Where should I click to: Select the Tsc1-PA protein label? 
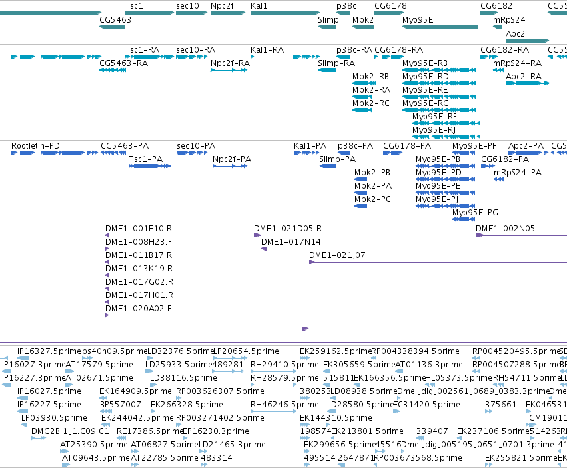(x=146, y=159)
